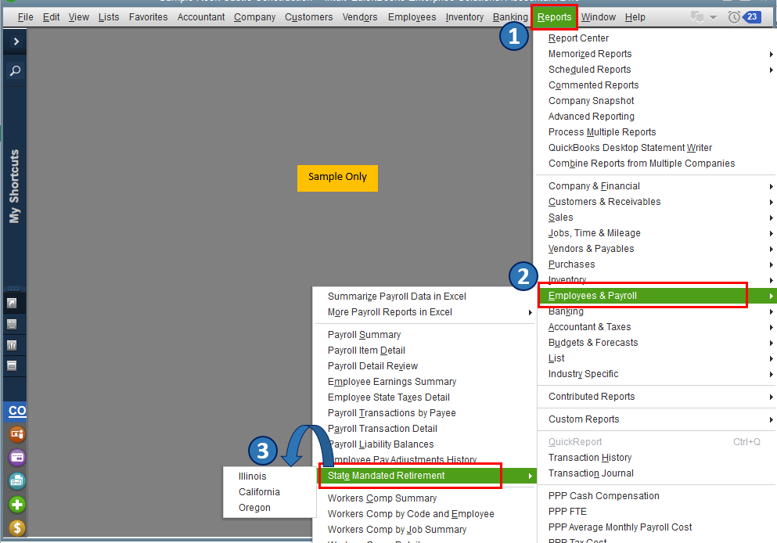Expand the My Shortcuts sidebar arrow

pyautogui.click(x=16, y=41)
